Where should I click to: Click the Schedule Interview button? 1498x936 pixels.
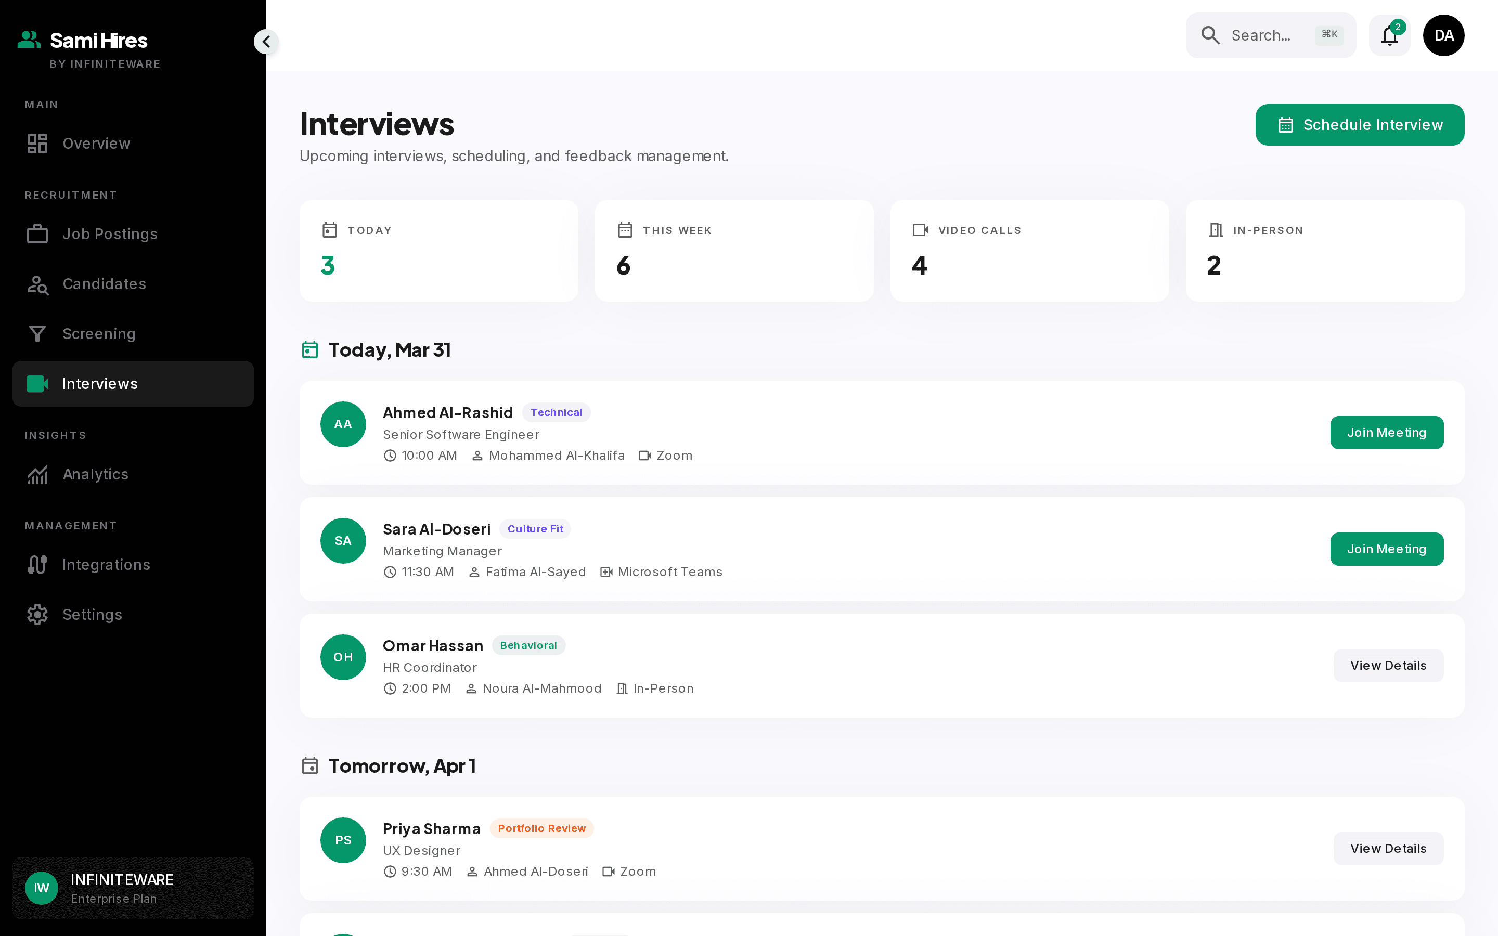point(1360,124)
